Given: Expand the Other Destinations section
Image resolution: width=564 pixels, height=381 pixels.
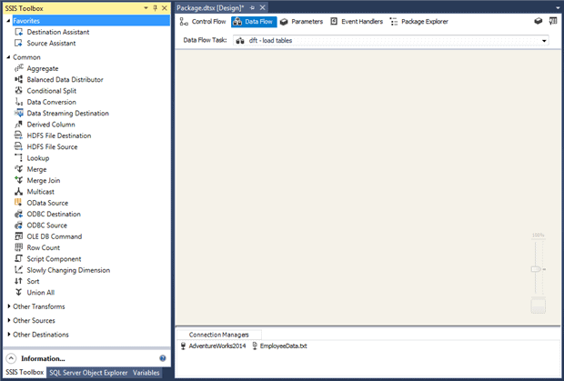Looking at the screenshot, I should tap(8, 335).
